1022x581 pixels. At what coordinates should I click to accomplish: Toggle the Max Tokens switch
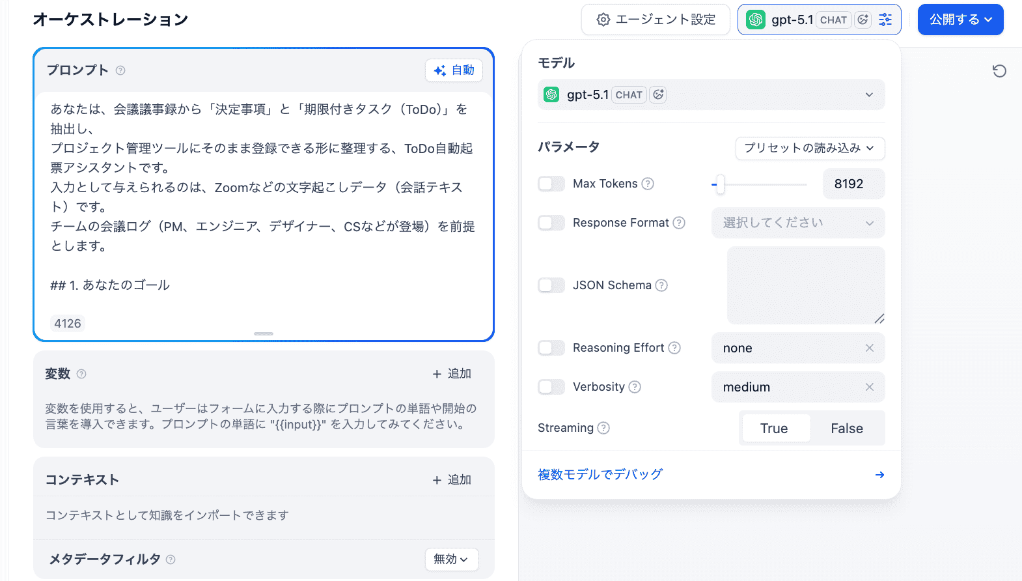551,184
